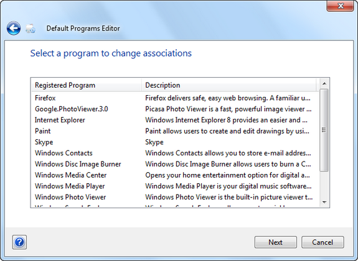Click description 'Paint allows users to create'
358x261 pixels.
click(x=227, y=131)
